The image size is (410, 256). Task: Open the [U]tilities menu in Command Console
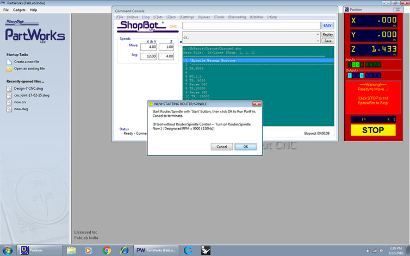(x=257, y=17)
